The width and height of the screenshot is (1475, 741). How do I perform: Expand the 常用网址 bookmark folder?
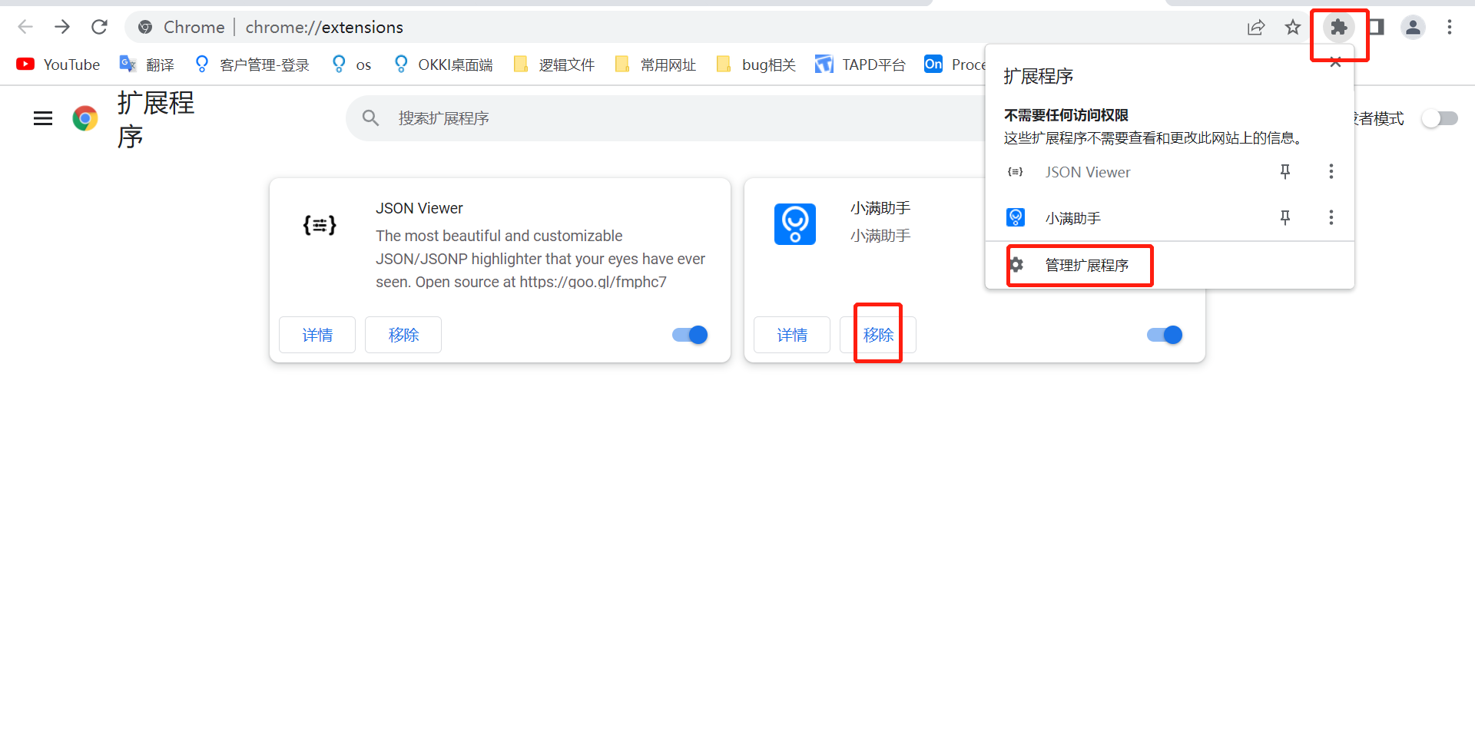pos(655,65)
